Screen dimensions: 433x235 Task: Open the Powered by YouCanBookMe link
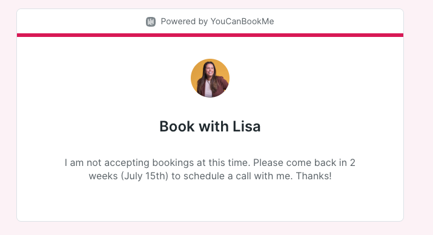tap(210, 22)
